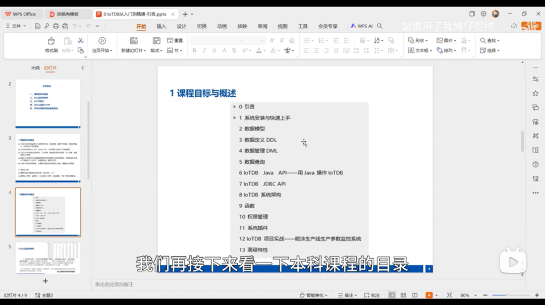Toggle center text alignment
The width and height of the screenshot is (545, 305).
316,51
